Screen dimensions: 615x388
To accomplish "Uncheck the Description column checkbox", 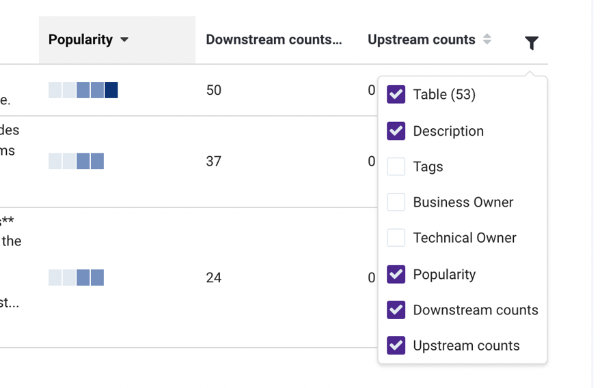I will [396, 131].
